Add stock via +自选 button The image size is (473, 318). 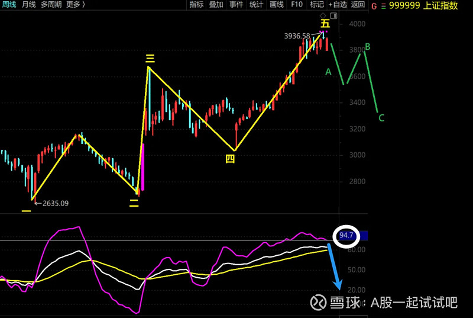[x=338, y=5]
